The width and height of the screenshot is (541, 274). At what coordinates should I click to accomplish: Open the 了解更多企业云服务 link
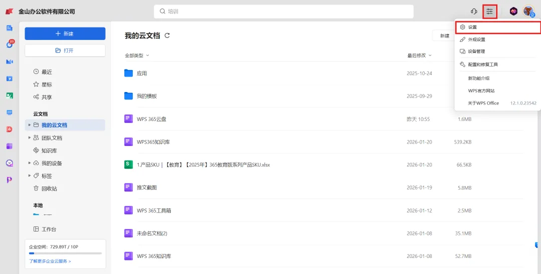pyautogui.click(x=50, y=261)
